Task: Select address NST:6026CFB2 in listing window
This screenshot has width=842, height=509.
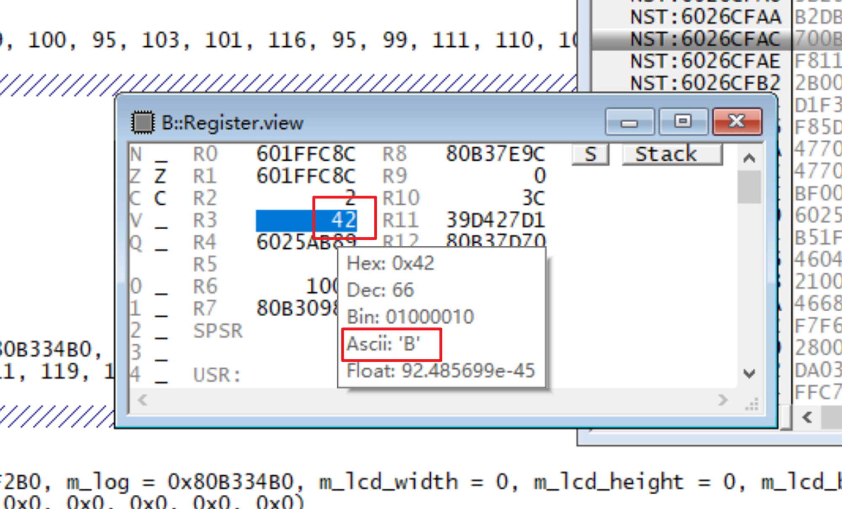Action: (x=706, y=83)
